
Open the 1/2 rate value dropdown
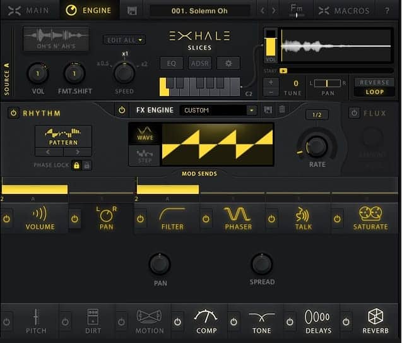[x=317, y=115]
